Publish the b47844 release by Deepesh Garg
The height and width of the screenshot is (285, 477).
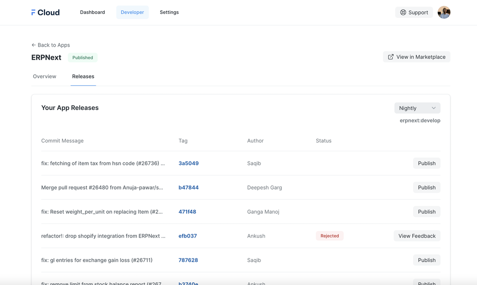tap(426, 188)
